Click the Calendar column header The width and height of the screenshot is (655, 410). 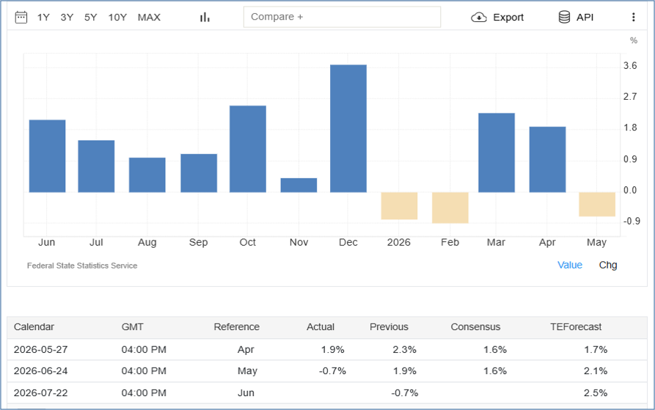pyautogui.click(x=34, y=327)
